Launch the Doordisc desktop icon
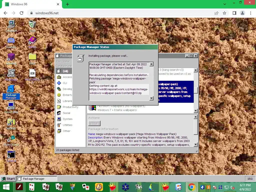Image resolution: width=256 pixels, height=192 pixels. click(x=11, y=42)
